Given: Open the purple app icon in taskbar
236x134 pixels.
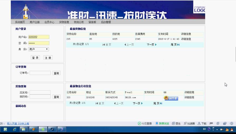Looking at the screenshot, I should point(61,129).
